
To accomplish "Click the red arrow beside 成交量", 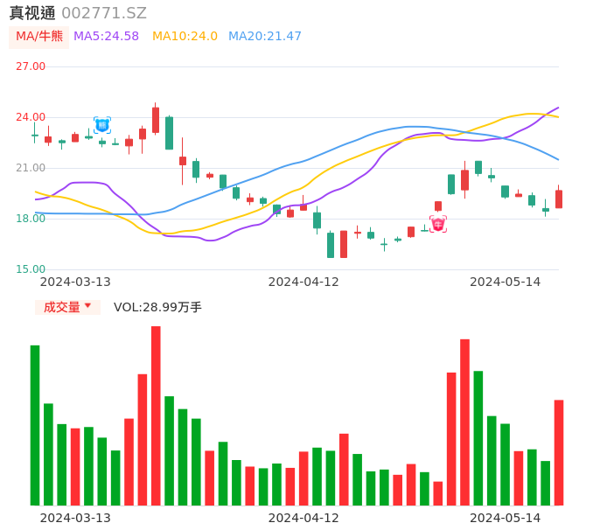I will point(87,306).
